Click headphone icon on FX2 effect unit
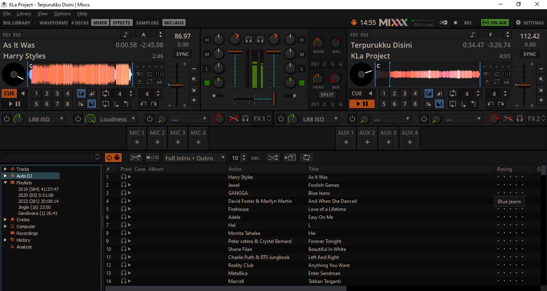 [520, 119]
